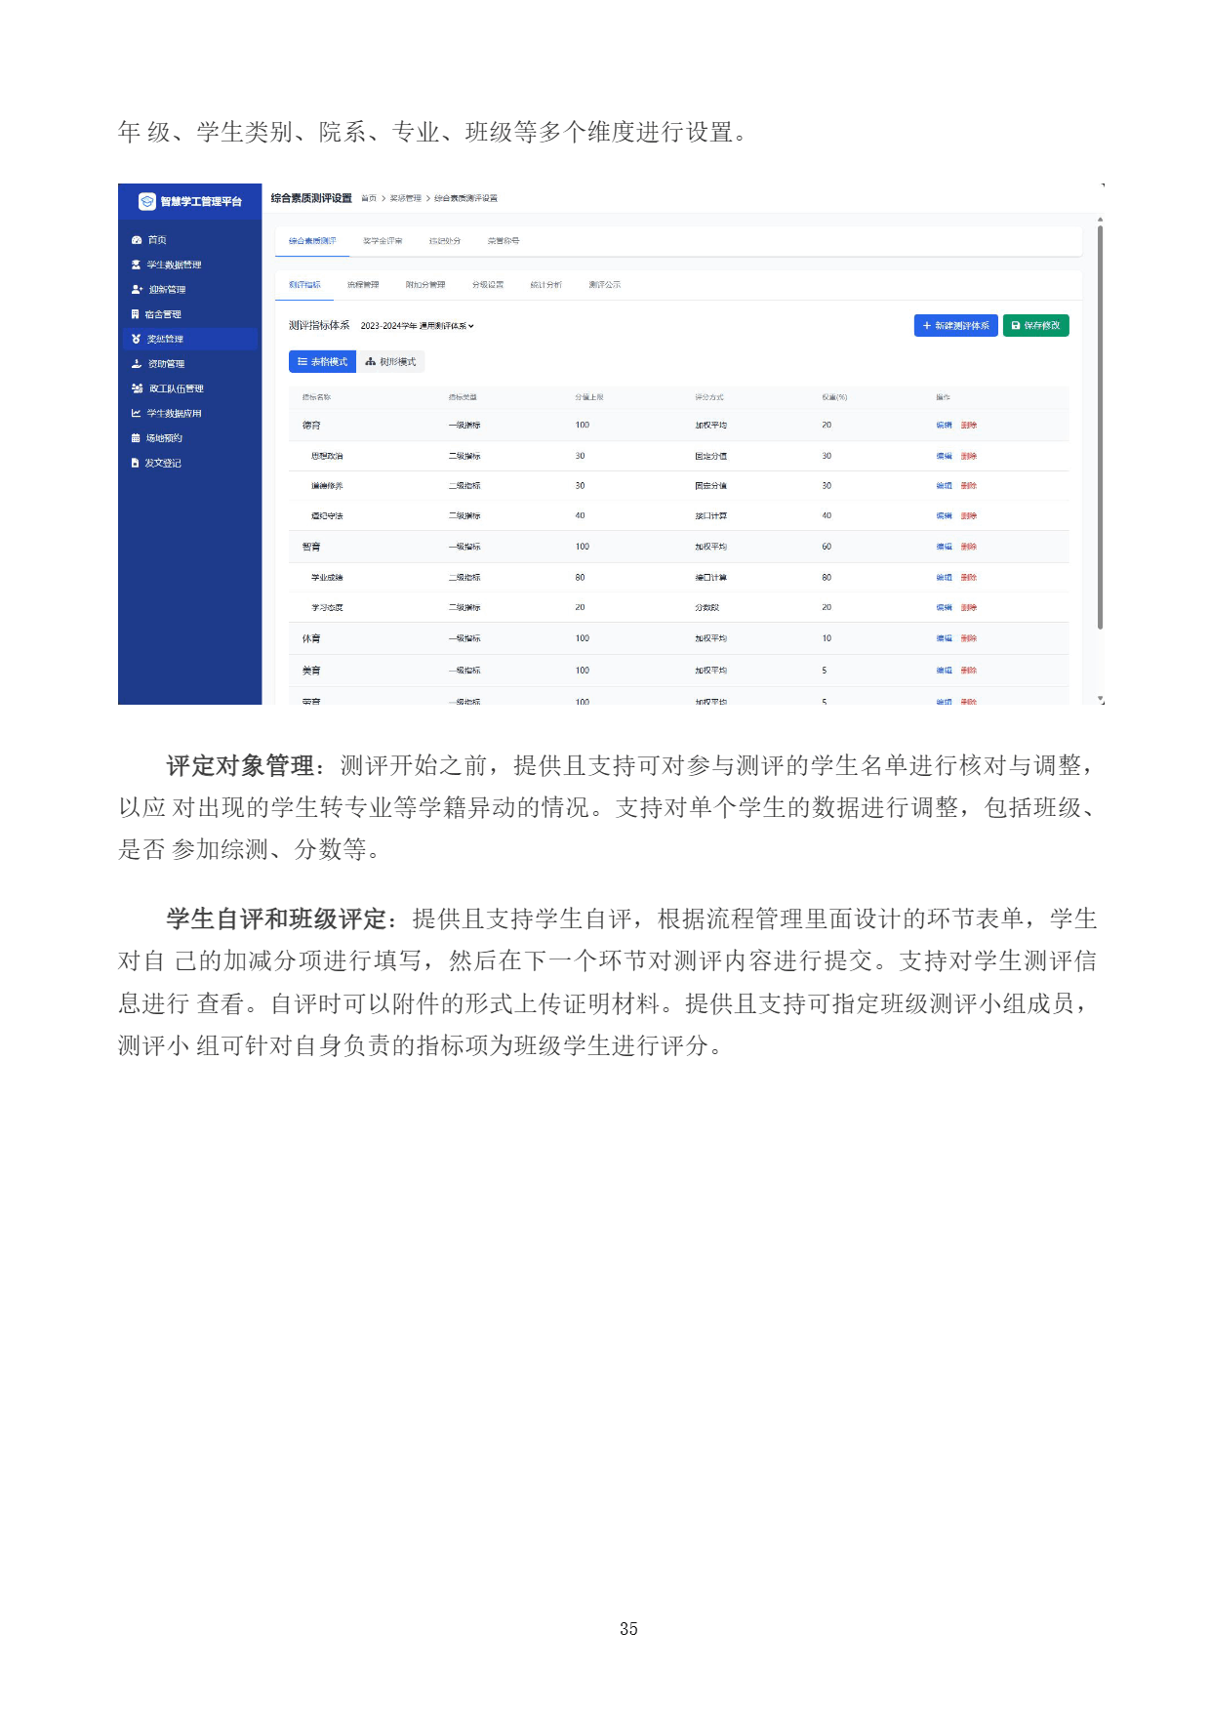The width and height of the screenshot is (1210, 1713).
Task: Click the 德育 indicator name cell
Action: click(x=311, y=426)
